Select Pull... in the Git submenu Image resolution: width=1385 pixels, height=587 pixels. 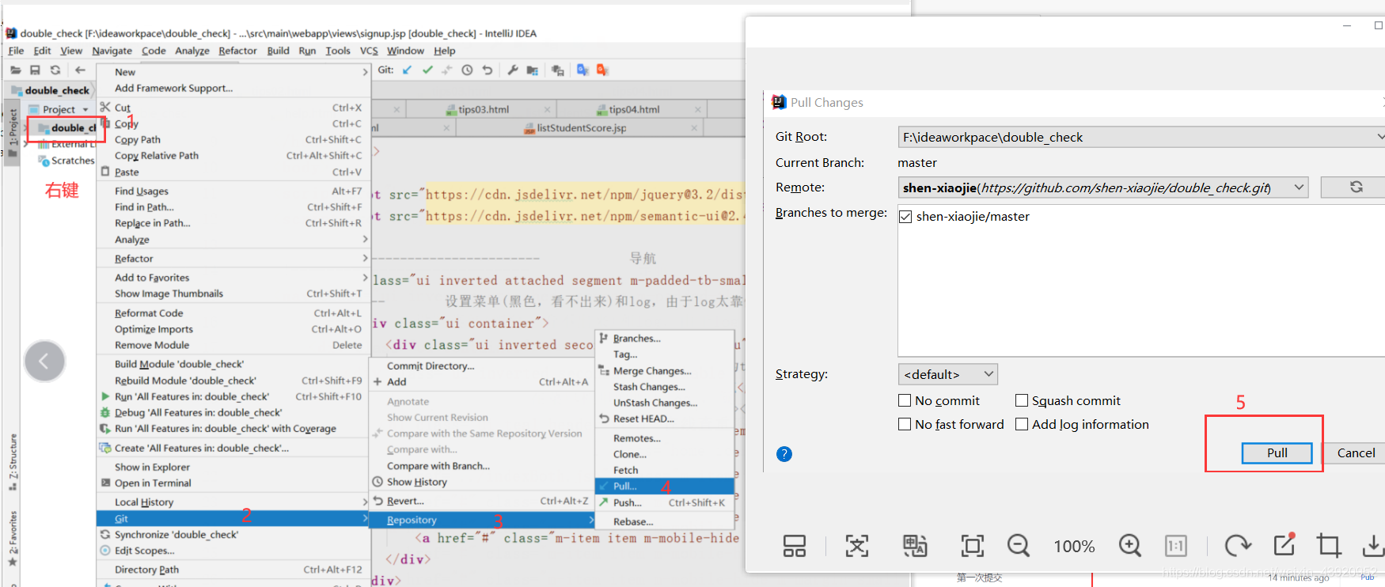click(x=665, y=487)
